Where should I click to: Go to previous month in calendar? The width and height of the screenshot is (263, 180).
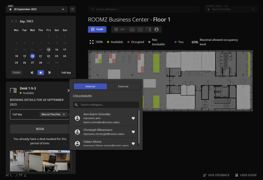[12, 21]
